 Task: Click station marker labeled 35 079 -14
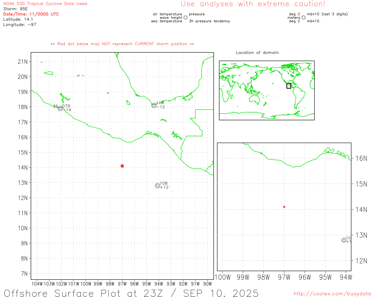pos(60,108)
